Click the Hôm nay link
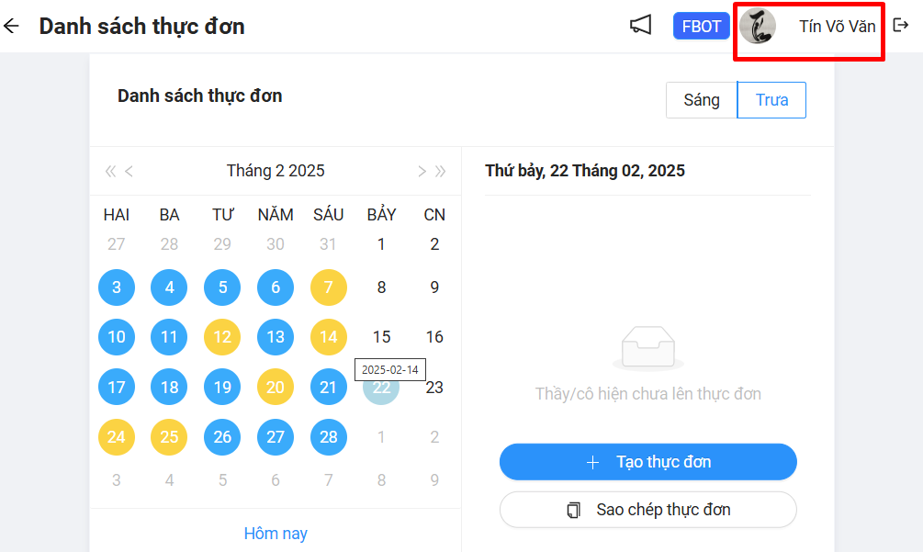This screenshot has height=552, width=923. coord(276,534)
